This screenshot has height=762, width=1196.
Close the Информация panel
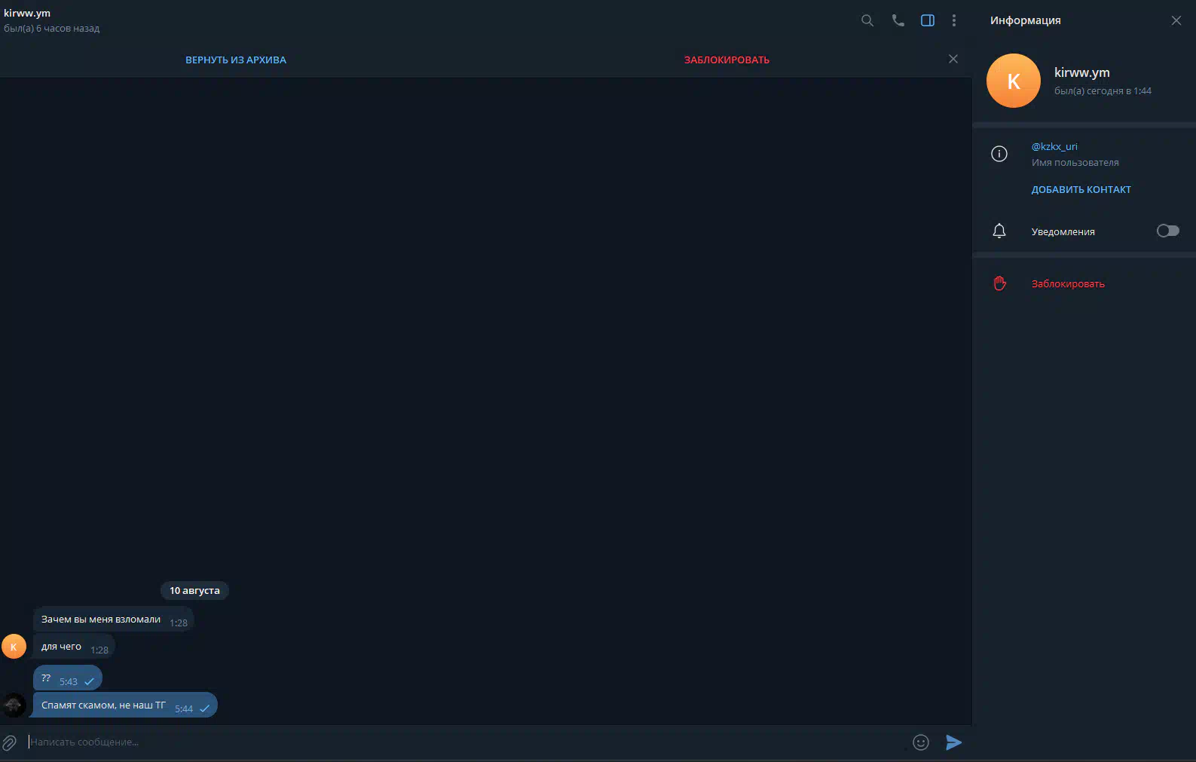(1176, 21)
